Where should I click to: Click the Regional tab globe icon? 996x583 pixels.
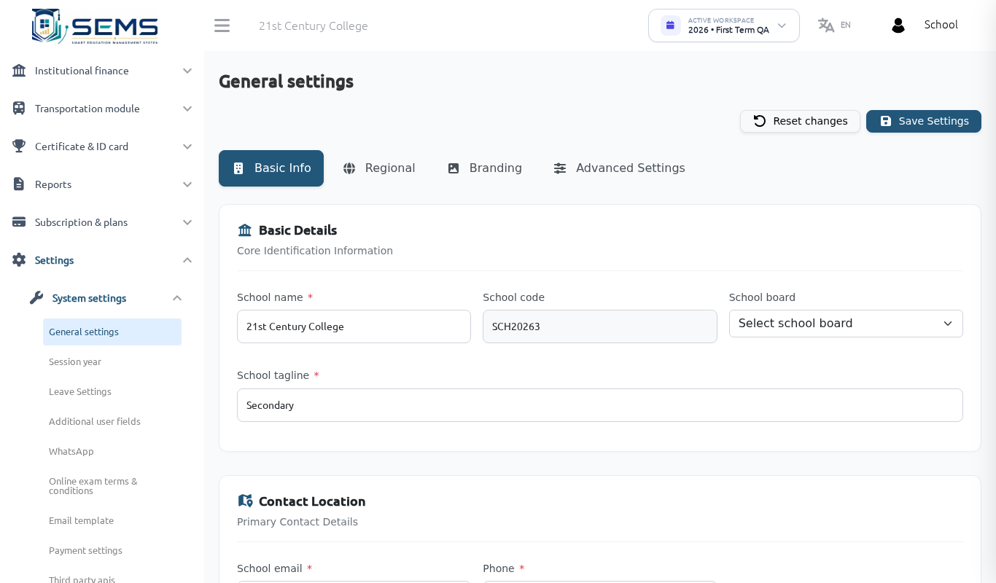pyautogui.click(x=349, y=168)
